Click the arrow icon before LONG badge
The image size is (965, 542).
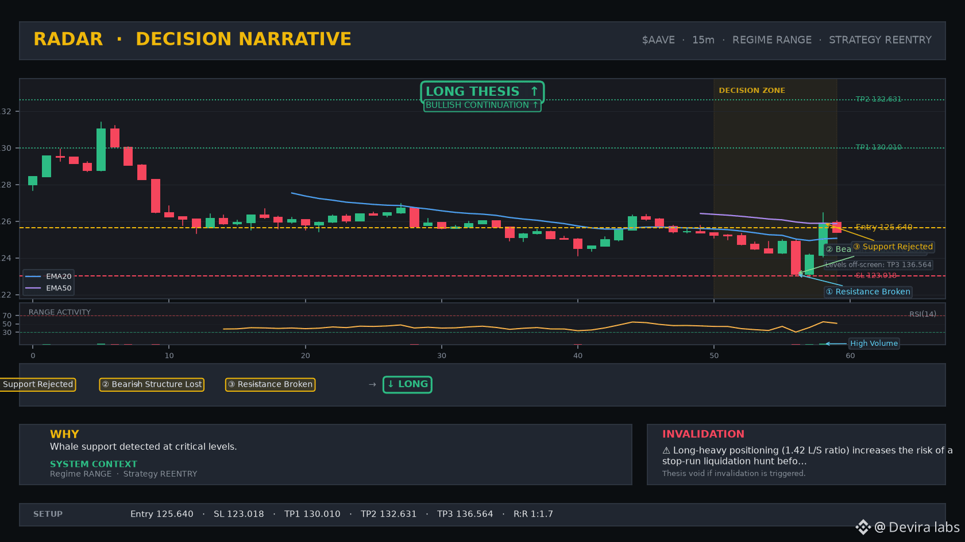(372, 384)
